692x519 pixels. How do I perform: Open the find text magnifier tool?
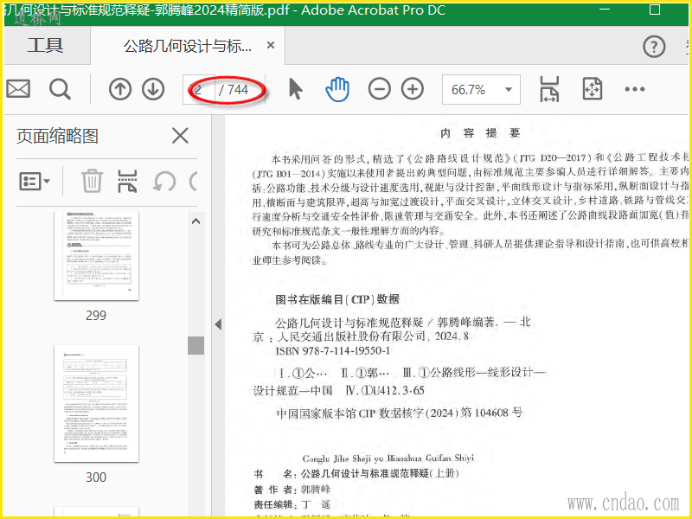point(60,90)
